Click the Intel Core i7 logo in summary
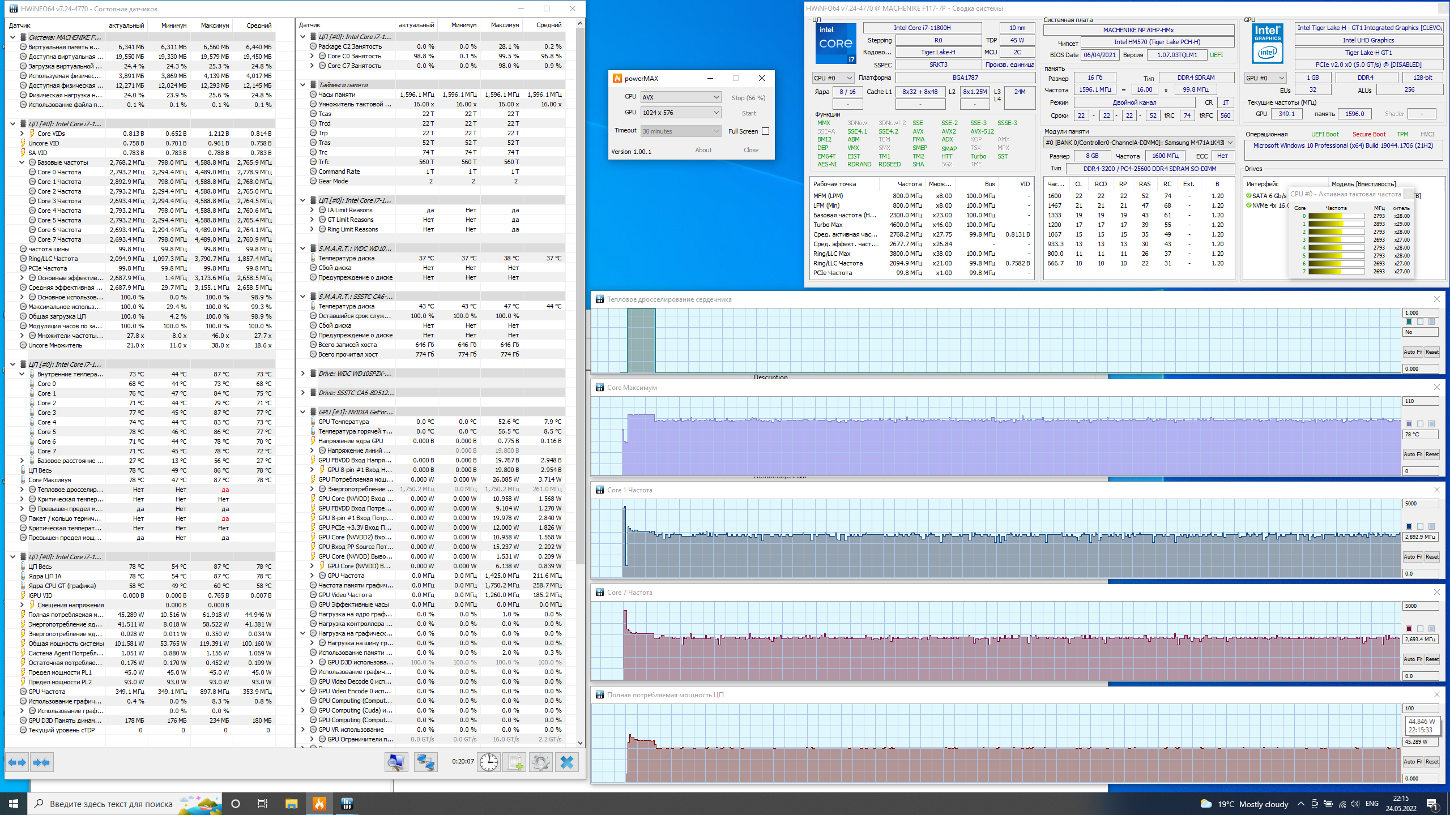 tap(835, 44)
